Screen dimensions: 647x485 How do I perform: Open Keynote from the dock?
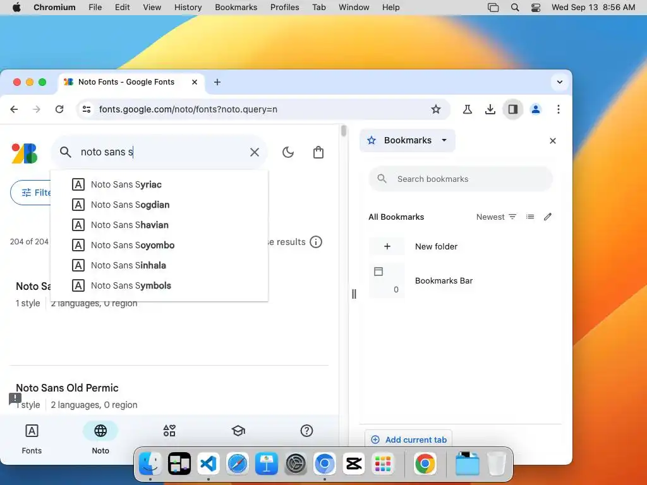click(267, 464)
